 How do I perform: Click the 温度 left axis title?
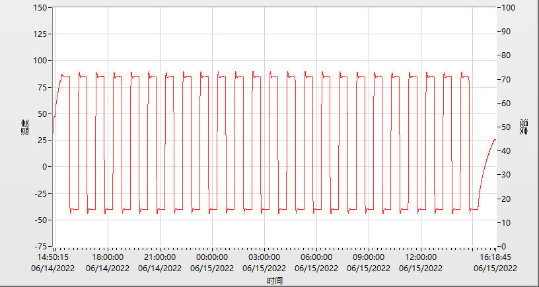point(24,127)
